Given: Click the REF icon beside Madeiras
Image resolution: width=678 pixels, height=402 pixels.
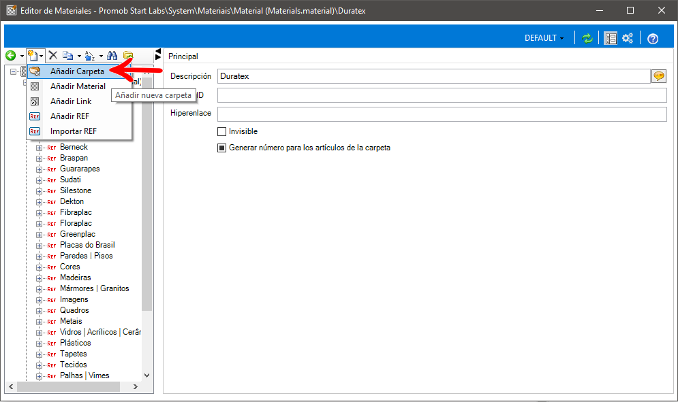Looking at the screenshot, I should [x=52, y=278].
